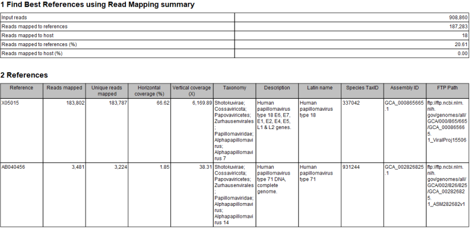The width and height of the screenshot is (475, 232).
Task: Click the 'Horizontal coverage (%)' column header
Action: (149, 91)
